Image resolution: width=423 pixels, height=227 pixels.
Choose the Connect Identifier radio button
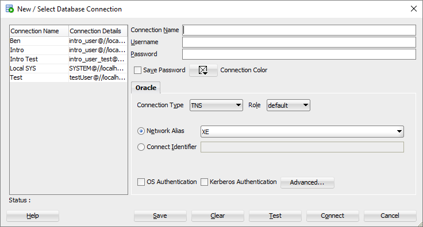(141, 147)
